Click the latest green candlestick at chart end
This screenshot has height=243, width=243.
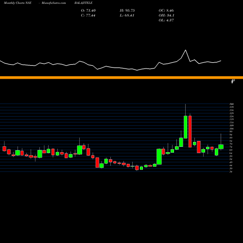221,147
